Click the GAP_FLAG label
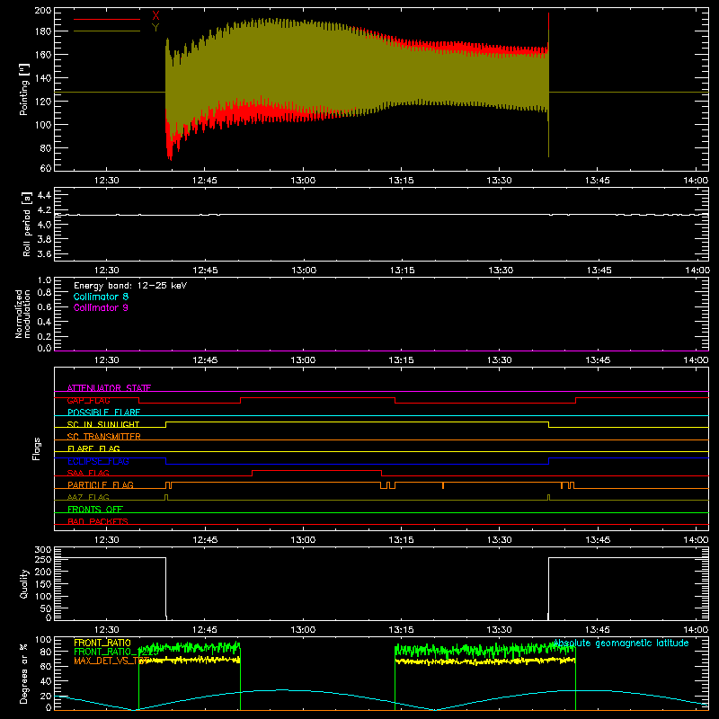The image size is (719, 719). [88, 400]
